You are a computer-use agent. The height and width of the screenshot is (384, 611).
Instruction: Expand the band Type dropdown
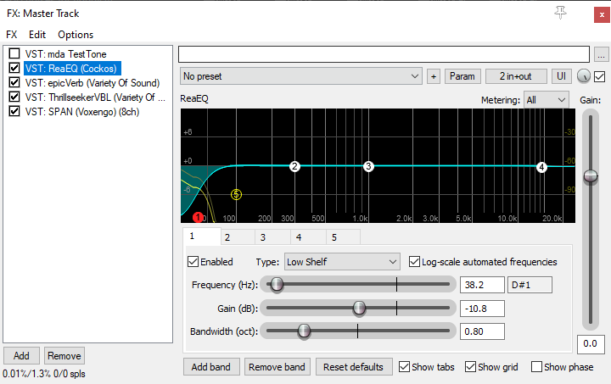342,262
